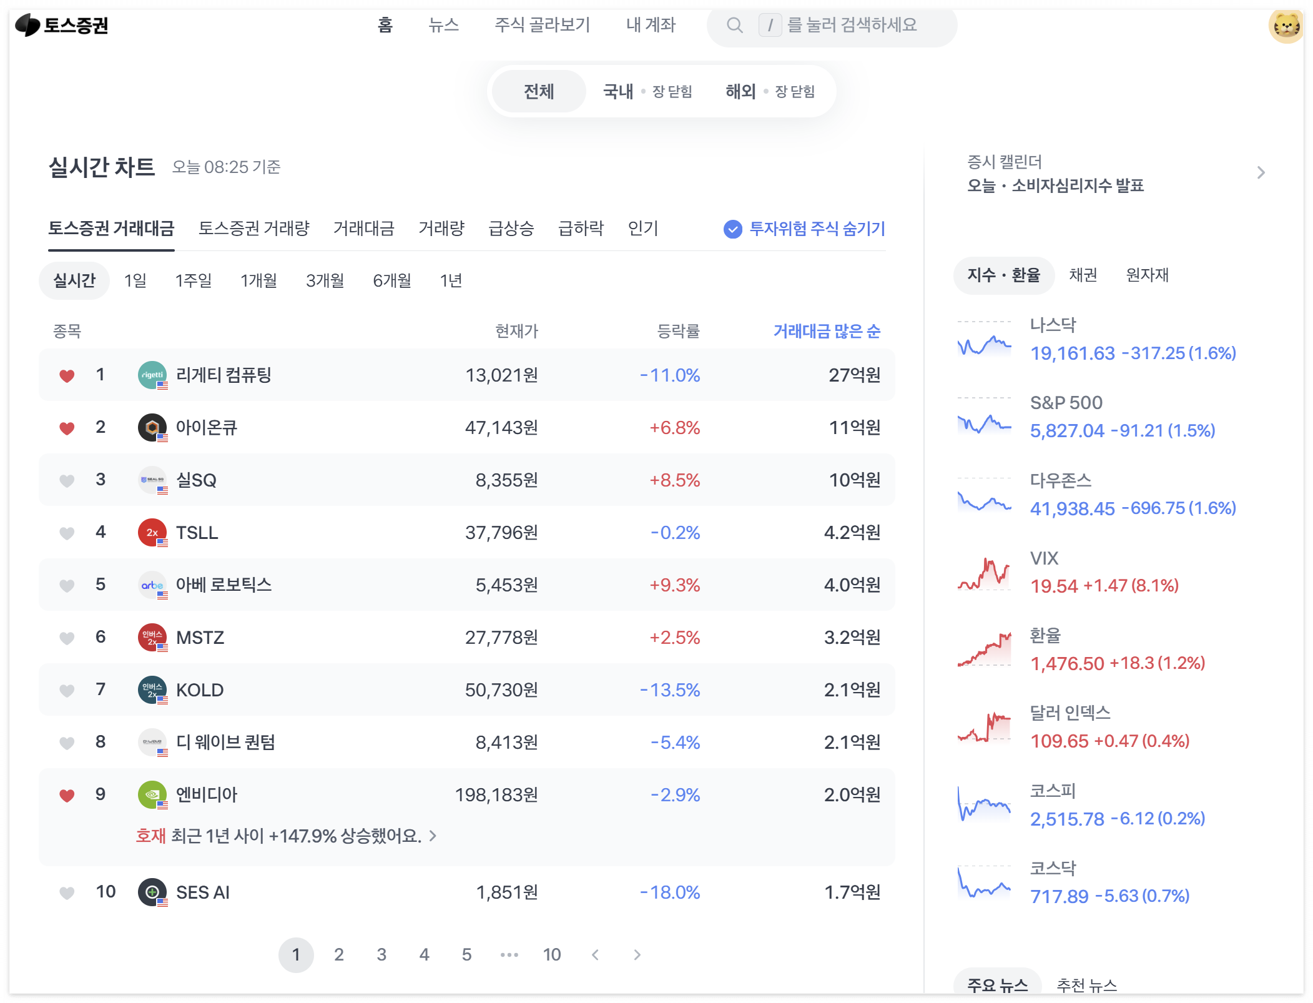The width and height of the screenshot is (1313, 1003).
Task: Go to previous page arrow
Action: pyautogui.click(x=595, y=954)
